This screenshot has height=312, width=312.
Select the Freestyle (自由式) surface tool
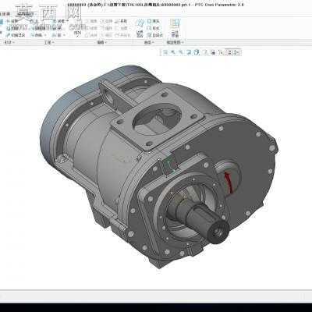click(155, 35)
